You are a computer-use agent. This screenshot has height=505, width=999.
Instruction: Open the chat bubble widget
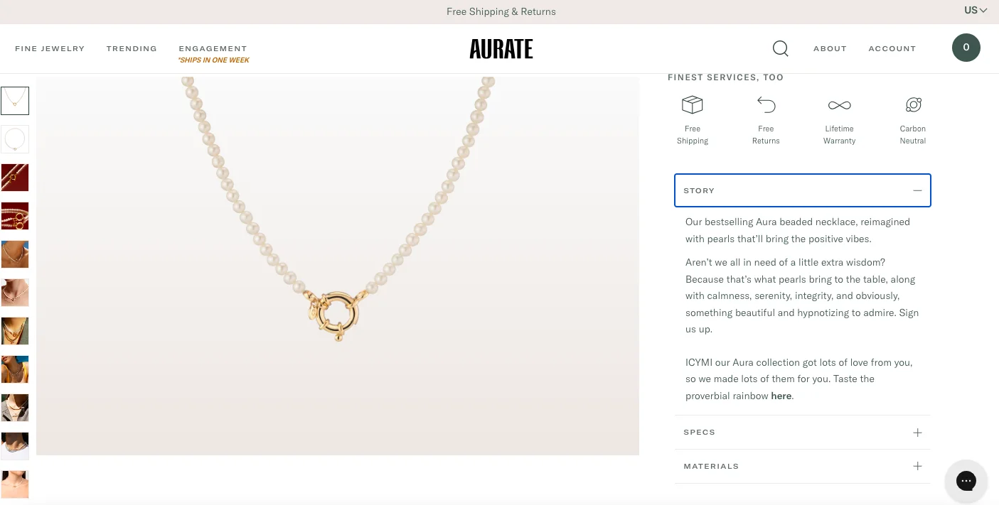966,481
